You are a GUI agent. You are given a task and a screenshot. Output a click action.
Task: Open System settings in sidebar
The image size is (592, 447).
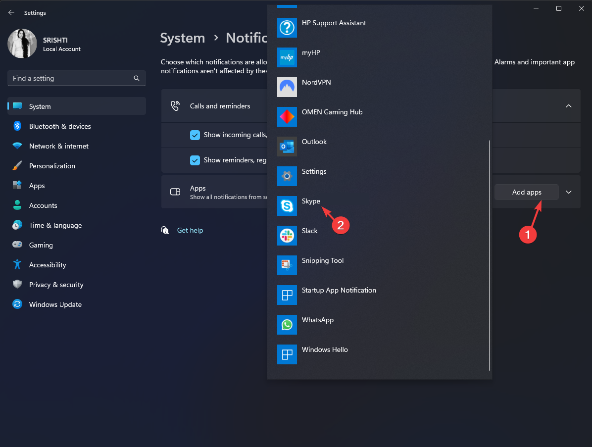coord(77,106)
